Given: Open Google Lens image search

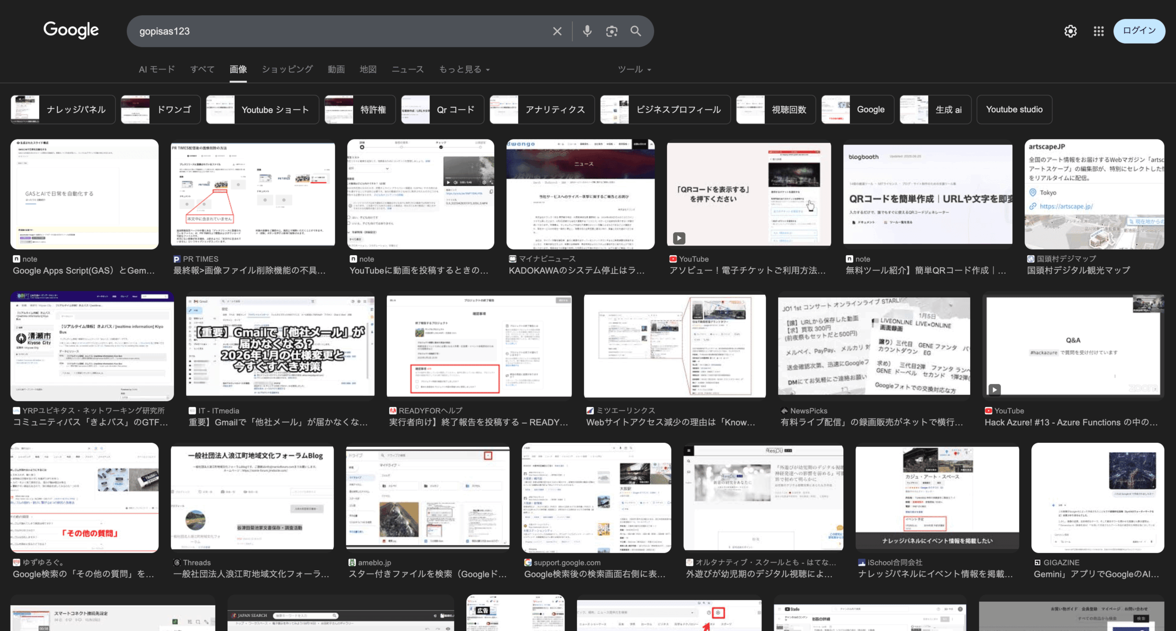Looking at the screenshot, I should [x=611, y=31].
